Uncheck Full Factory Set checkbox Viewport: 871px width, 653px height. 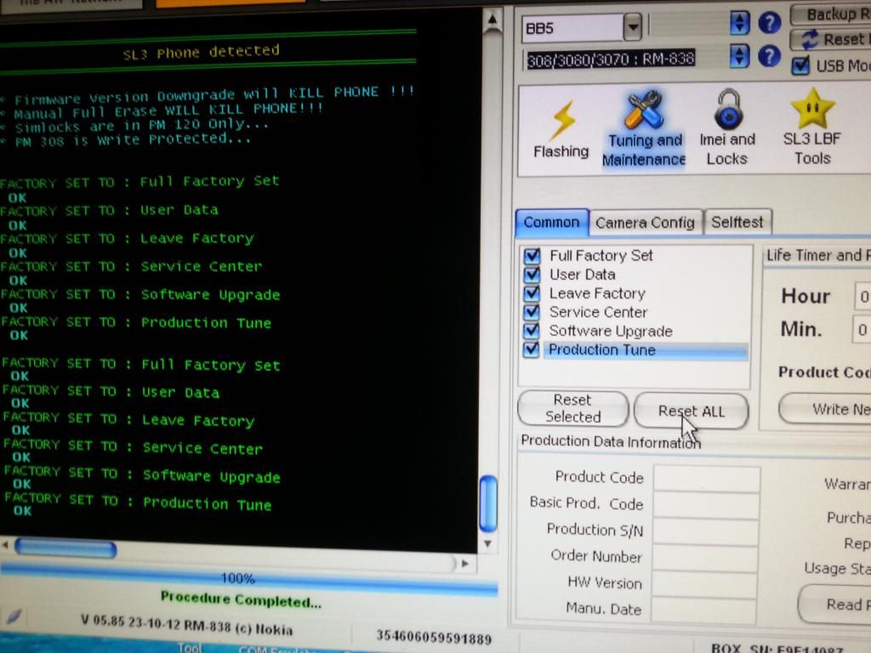(532, 255)
